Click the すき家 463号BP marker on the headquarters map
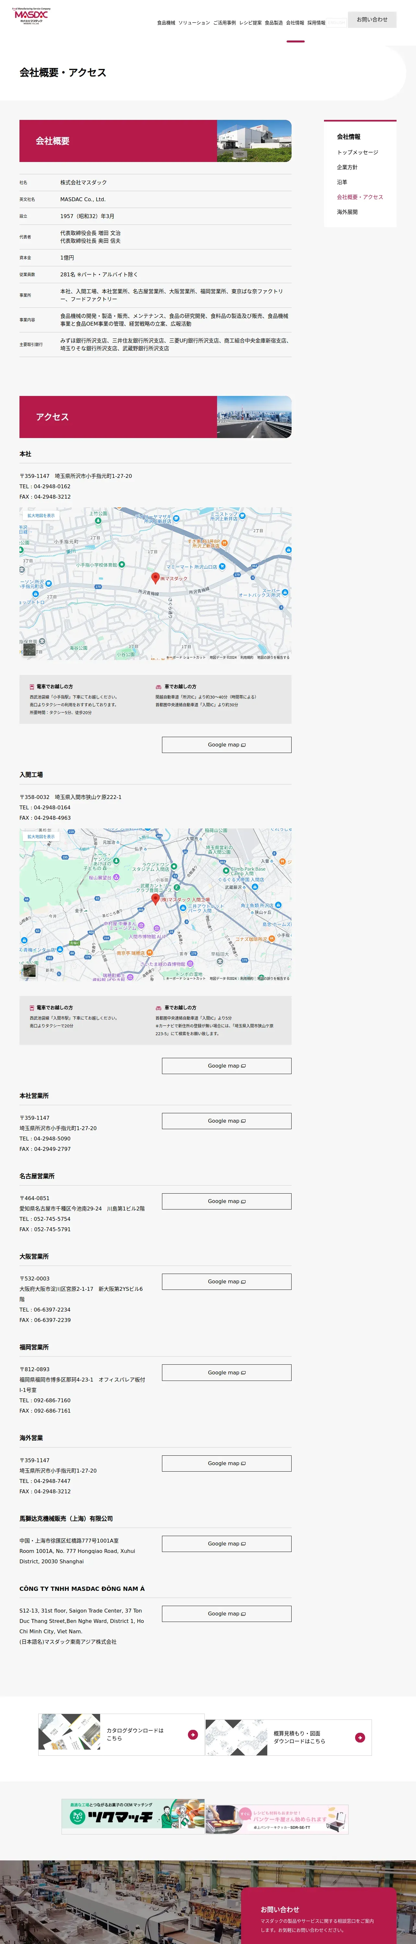This screenshot has height=1944, width=416. click(224, 543)
